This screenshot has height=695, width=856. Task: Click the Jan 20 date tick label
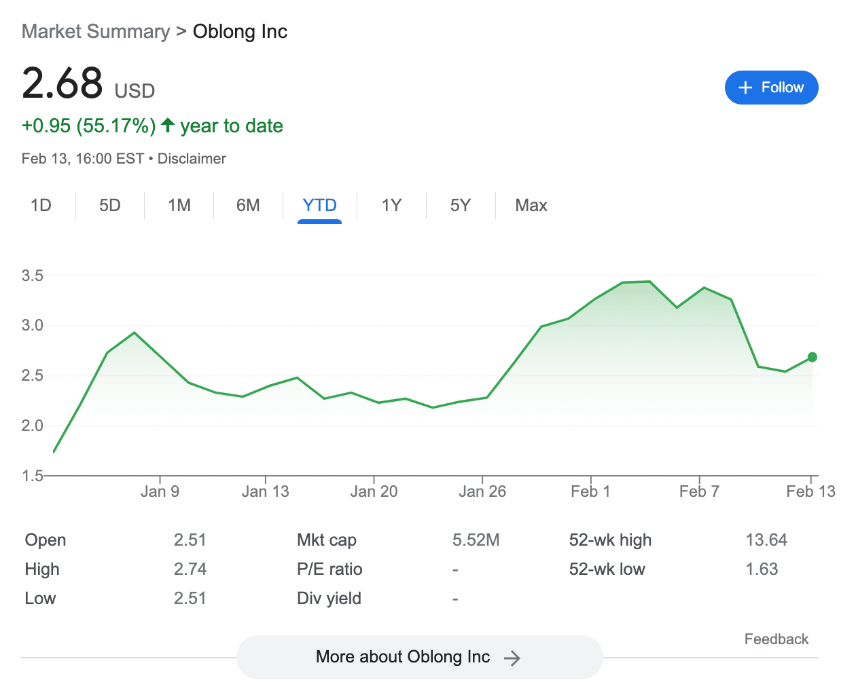374,491
